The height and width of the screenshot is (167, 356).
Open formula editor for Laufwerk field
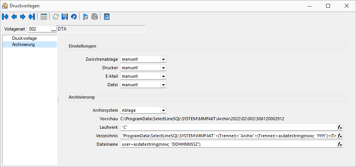[339, 127]
